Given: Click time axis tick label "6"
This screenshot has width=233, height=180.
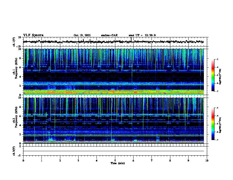Looking at the screenshot, I should [x=134, y=161].
